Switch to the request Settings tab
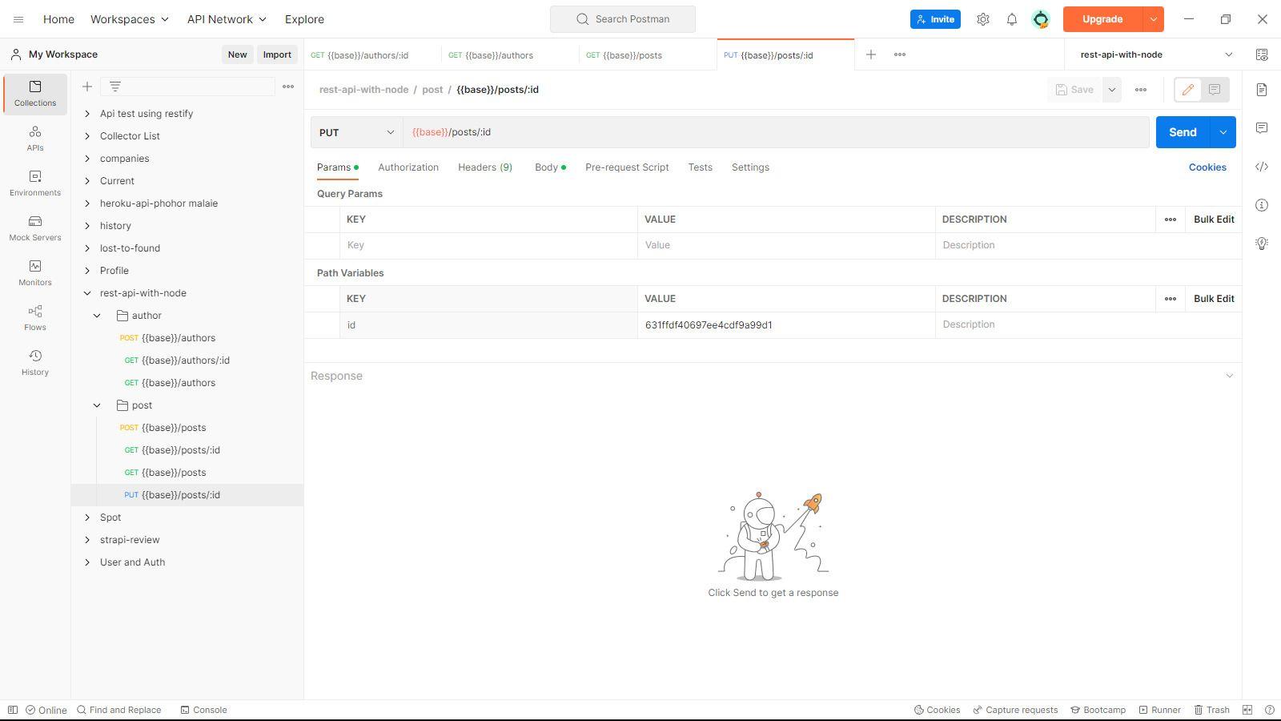The width and height of the screenshot is (1281, 721). coord(750,167)
